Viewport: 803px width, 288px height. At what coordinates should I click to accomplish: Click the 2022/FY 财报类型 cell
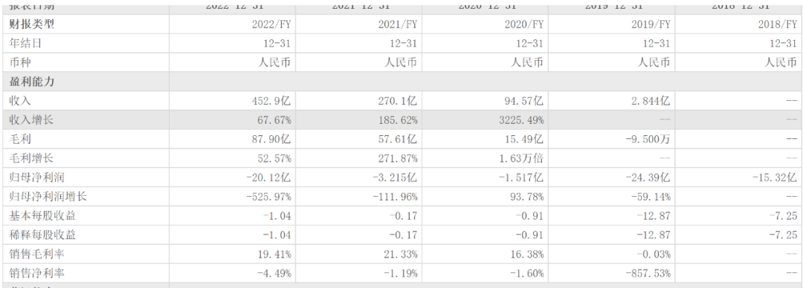tap(271, 24)
